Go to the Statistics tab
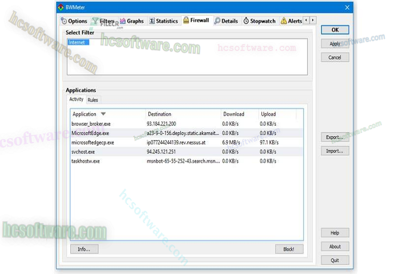411x274 pixels. pos(164,21)
